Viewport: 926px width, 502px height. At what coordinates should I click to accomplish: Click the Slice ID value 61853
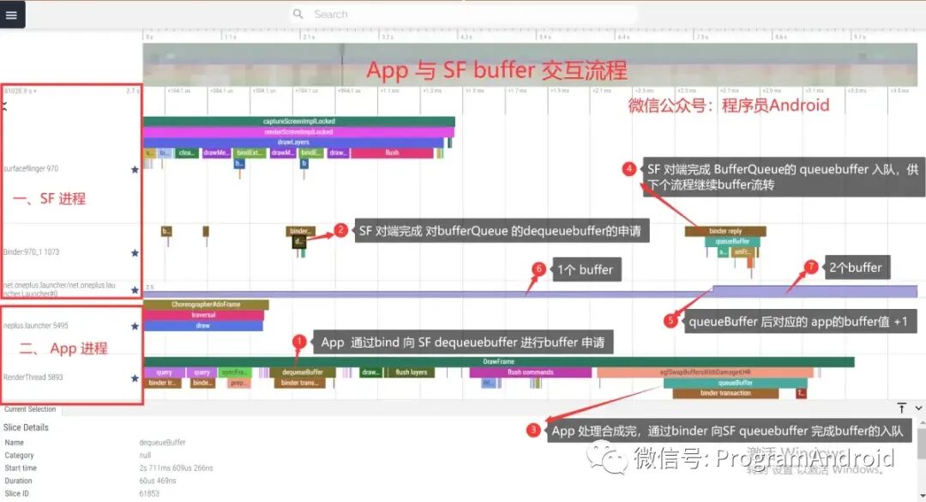pos(149,493)
